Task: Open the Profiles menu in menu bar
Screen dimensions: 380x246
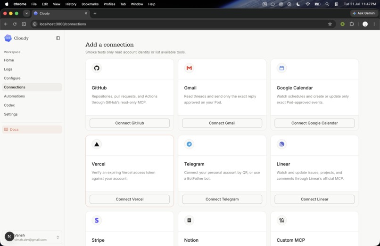Action: click(109, 4)
